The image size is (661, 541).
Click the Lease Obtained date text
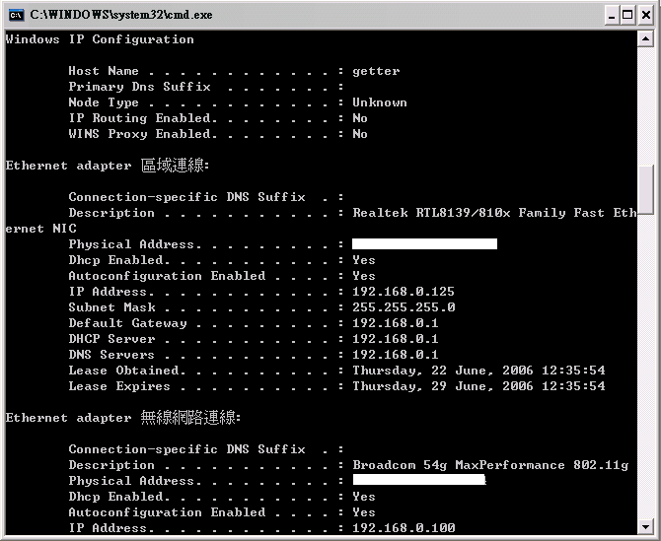(478, 371)
